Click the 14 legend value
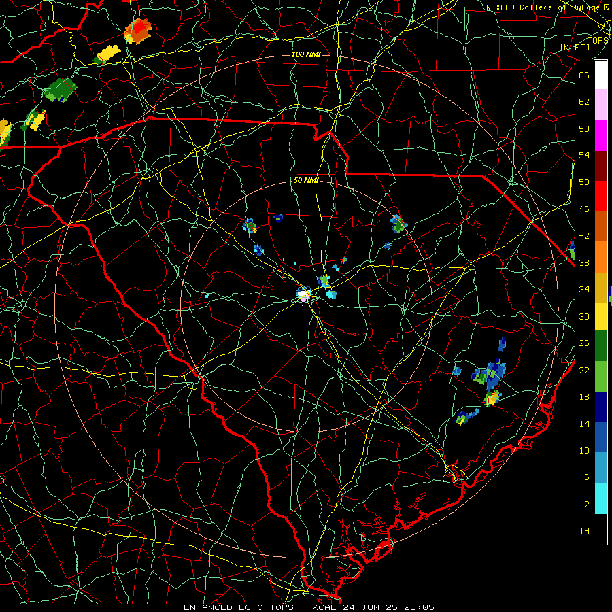Viewport: 612px width, 612px height. (x=584, y=424)
